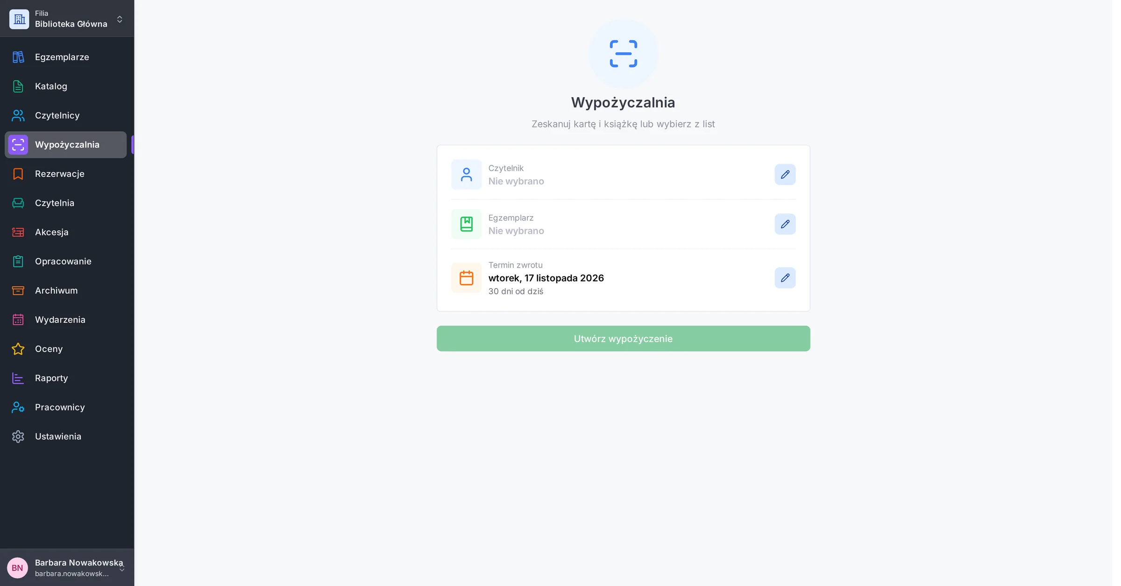This screenshot has width=1121, height=586.
Task: Click the Egzemplarze books icon in sidebar
Action: click(18, 57)
